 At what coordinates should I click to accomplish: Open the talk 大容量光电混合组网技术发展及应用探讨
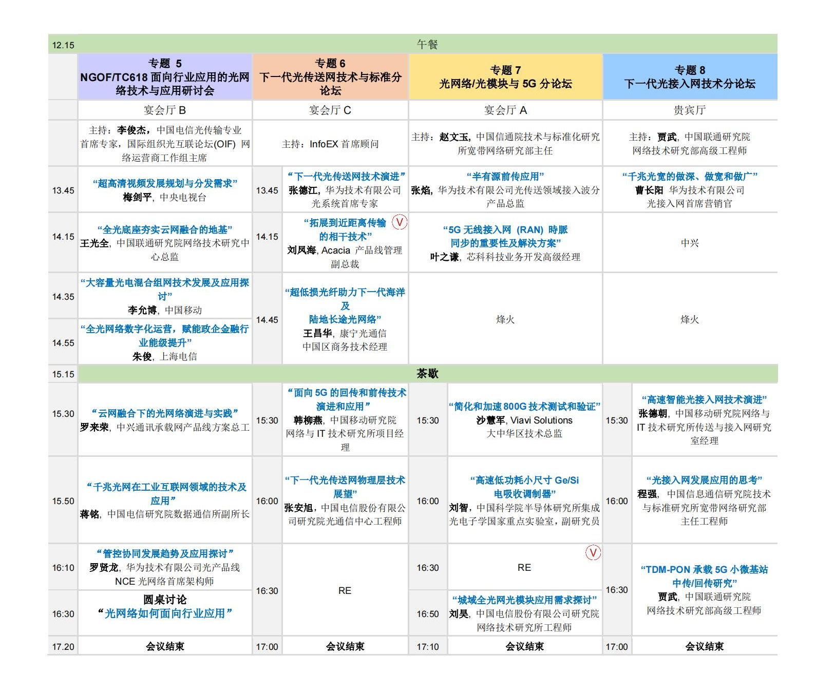165,289
